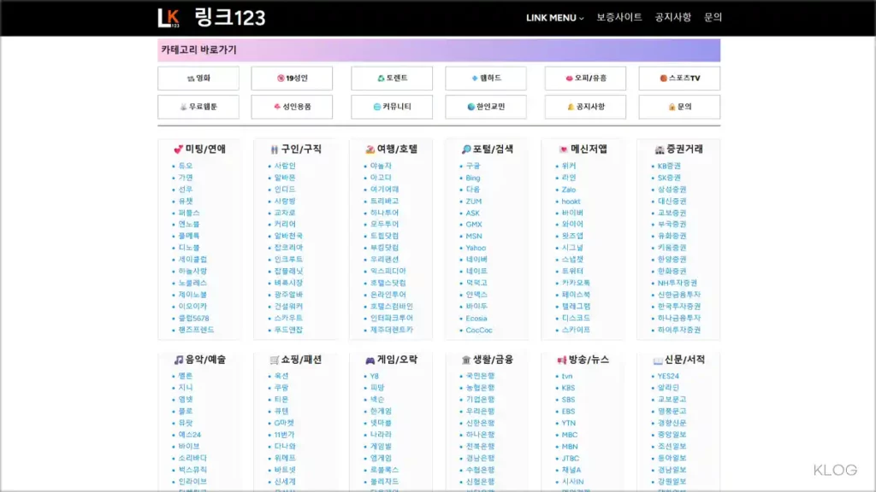Select the 19성인 category button
Viewport: 876px width, 492px height.
point(292,78)
